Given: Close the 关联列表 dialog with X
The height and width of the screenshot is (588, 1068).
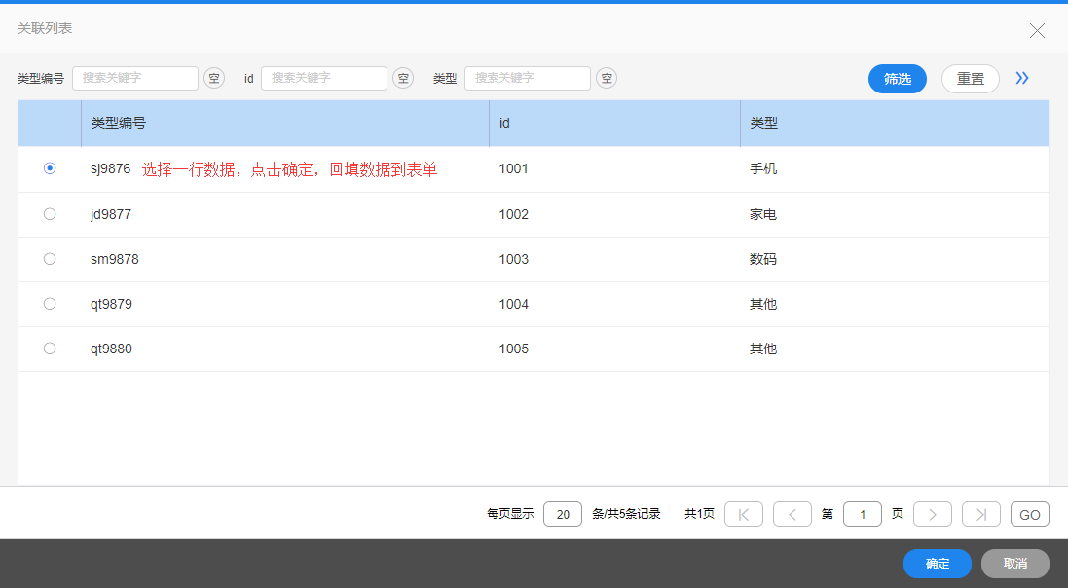Looking at the screenshot, I should [x=1037, y=30].
